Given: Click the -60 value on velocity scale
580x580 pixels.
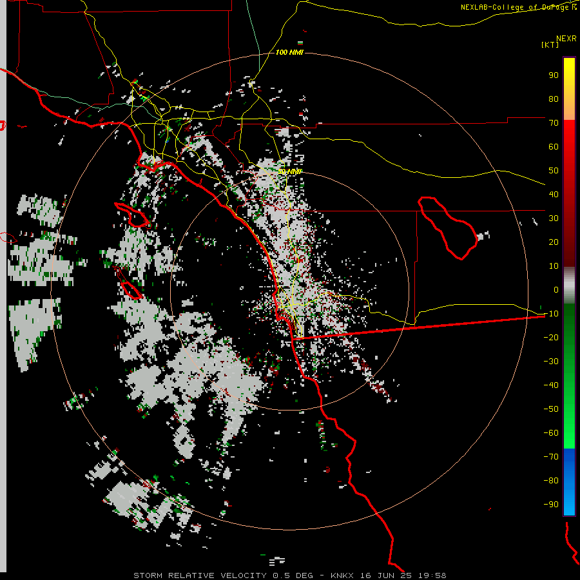Looking at the screenshot, I should (x=551, y=433).
